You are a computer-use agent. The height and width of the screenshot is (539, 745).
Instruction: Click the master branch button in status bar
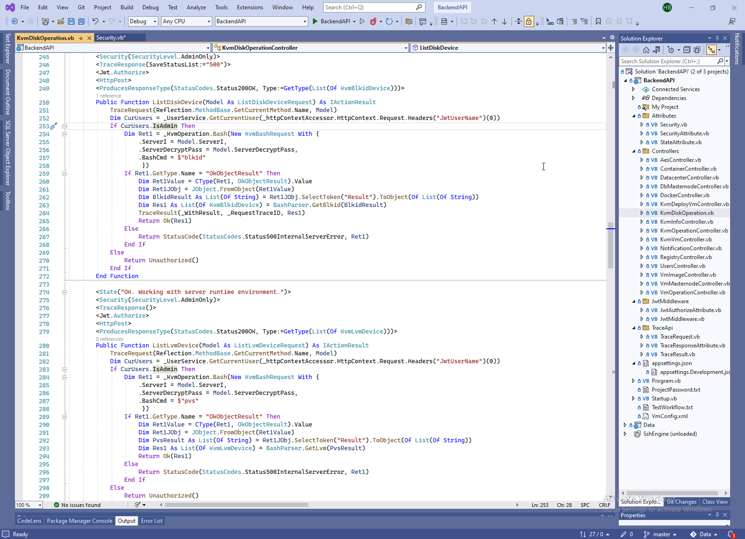(x=660, y=534)
